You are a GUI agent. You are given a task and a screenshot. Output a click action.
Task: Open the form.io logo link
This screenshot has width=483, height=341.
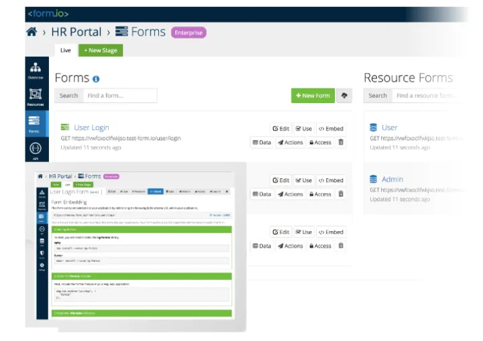pos(48,14)
